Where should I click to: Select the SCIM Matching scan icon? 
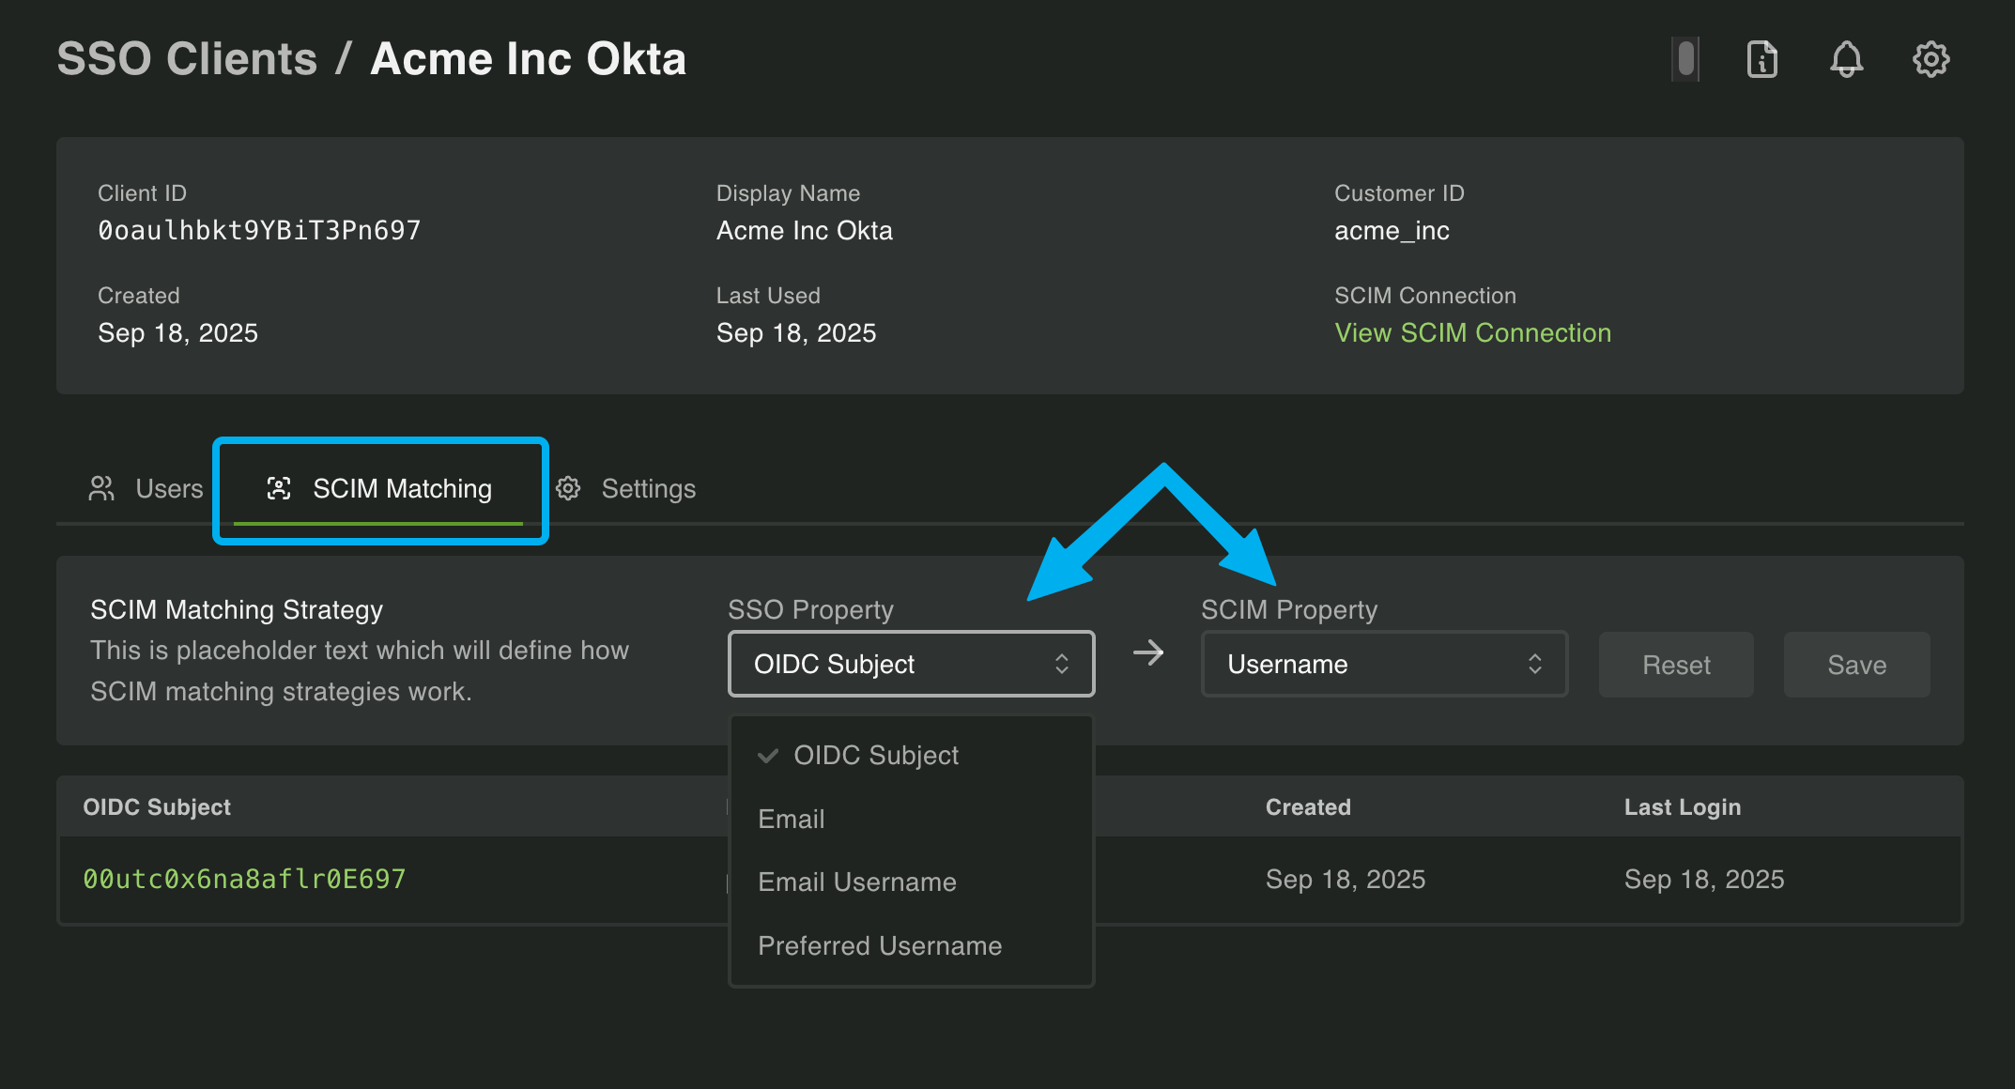[279, 488]
